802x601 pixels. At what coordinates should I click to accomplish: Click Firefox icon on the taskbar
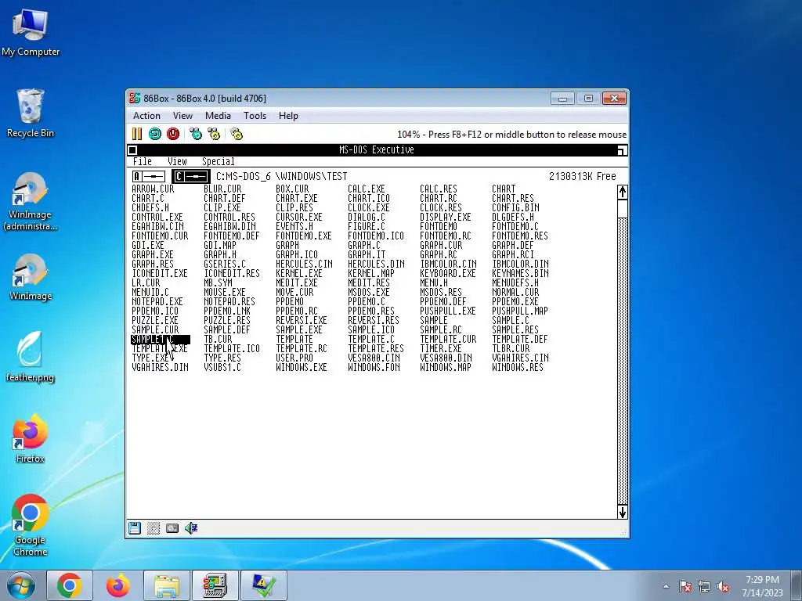coord(118,585)
